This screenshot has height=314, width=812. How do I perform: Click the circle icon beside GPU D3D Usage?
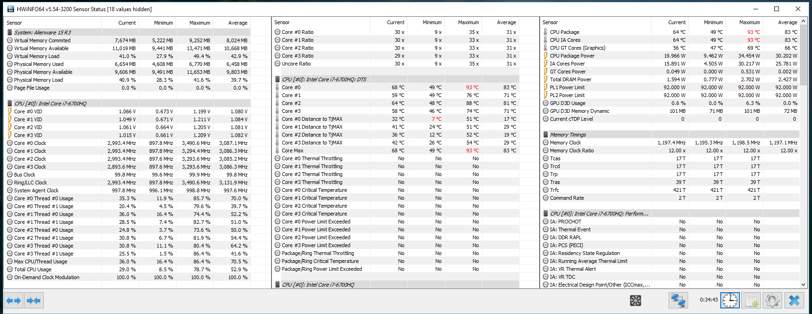pyautogui.click(x=546, y=103)
